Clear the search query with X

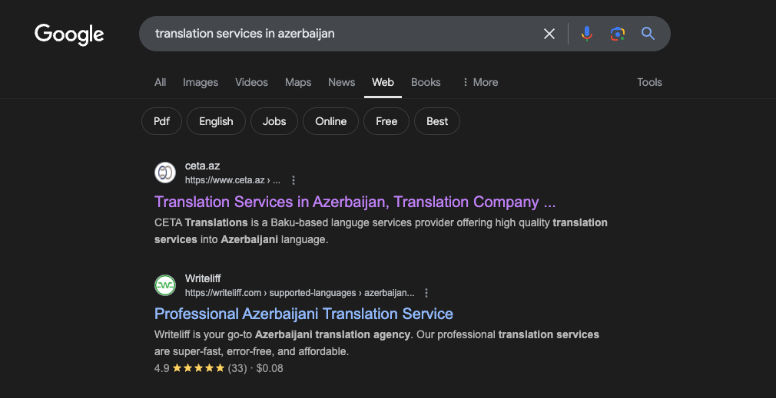click(549, 34)
